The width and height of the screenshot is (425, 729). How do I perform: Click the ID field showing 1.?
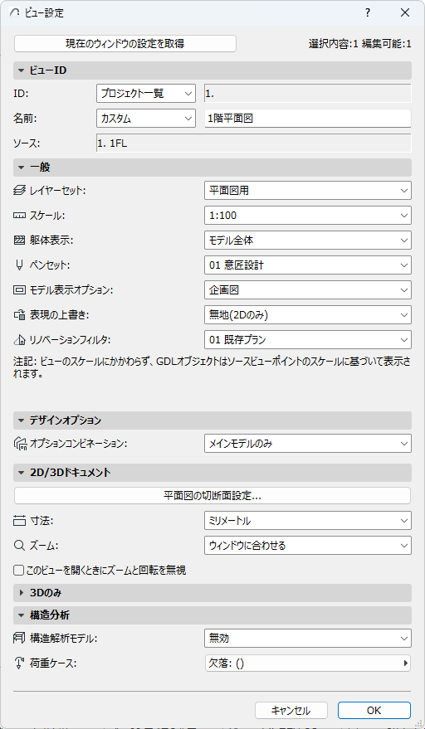tap(308, 94)
